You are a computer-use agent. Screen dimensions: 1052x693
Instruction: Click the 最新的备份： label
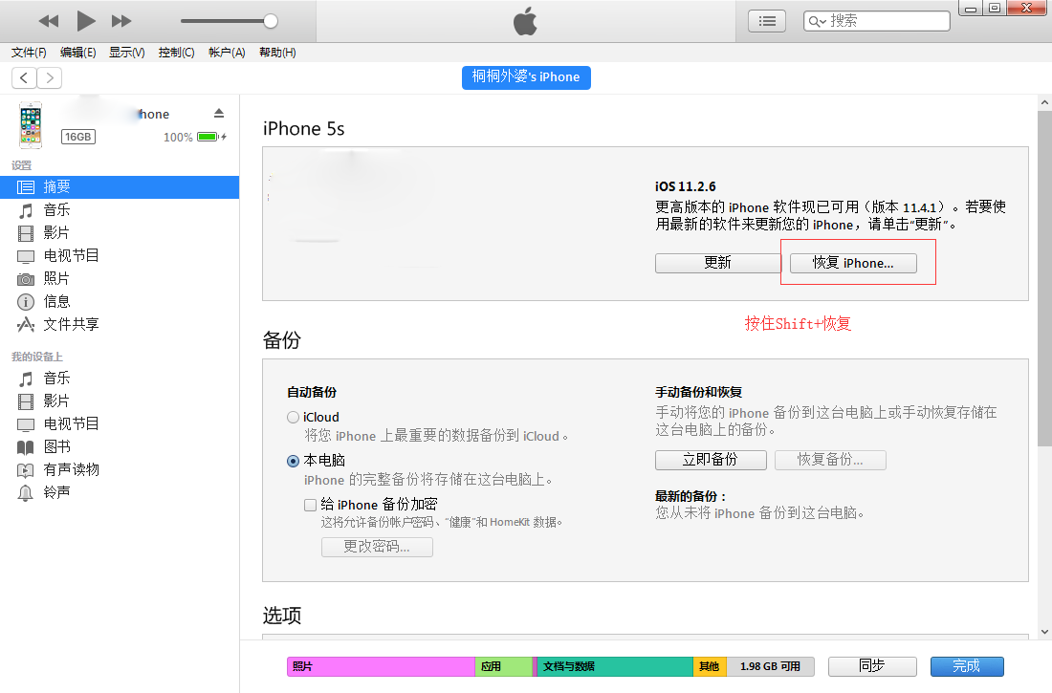[691, 496]
